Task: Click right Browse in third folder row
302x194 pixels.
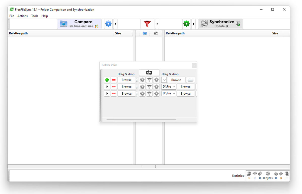Action: tap(186, 93)
